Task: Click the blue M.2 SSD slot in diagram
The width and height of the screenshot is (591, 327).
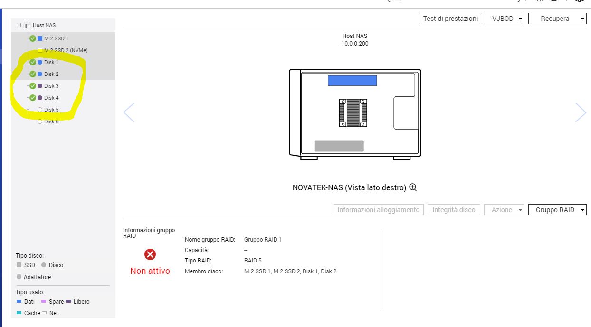Action: click(x=352, y=80)
